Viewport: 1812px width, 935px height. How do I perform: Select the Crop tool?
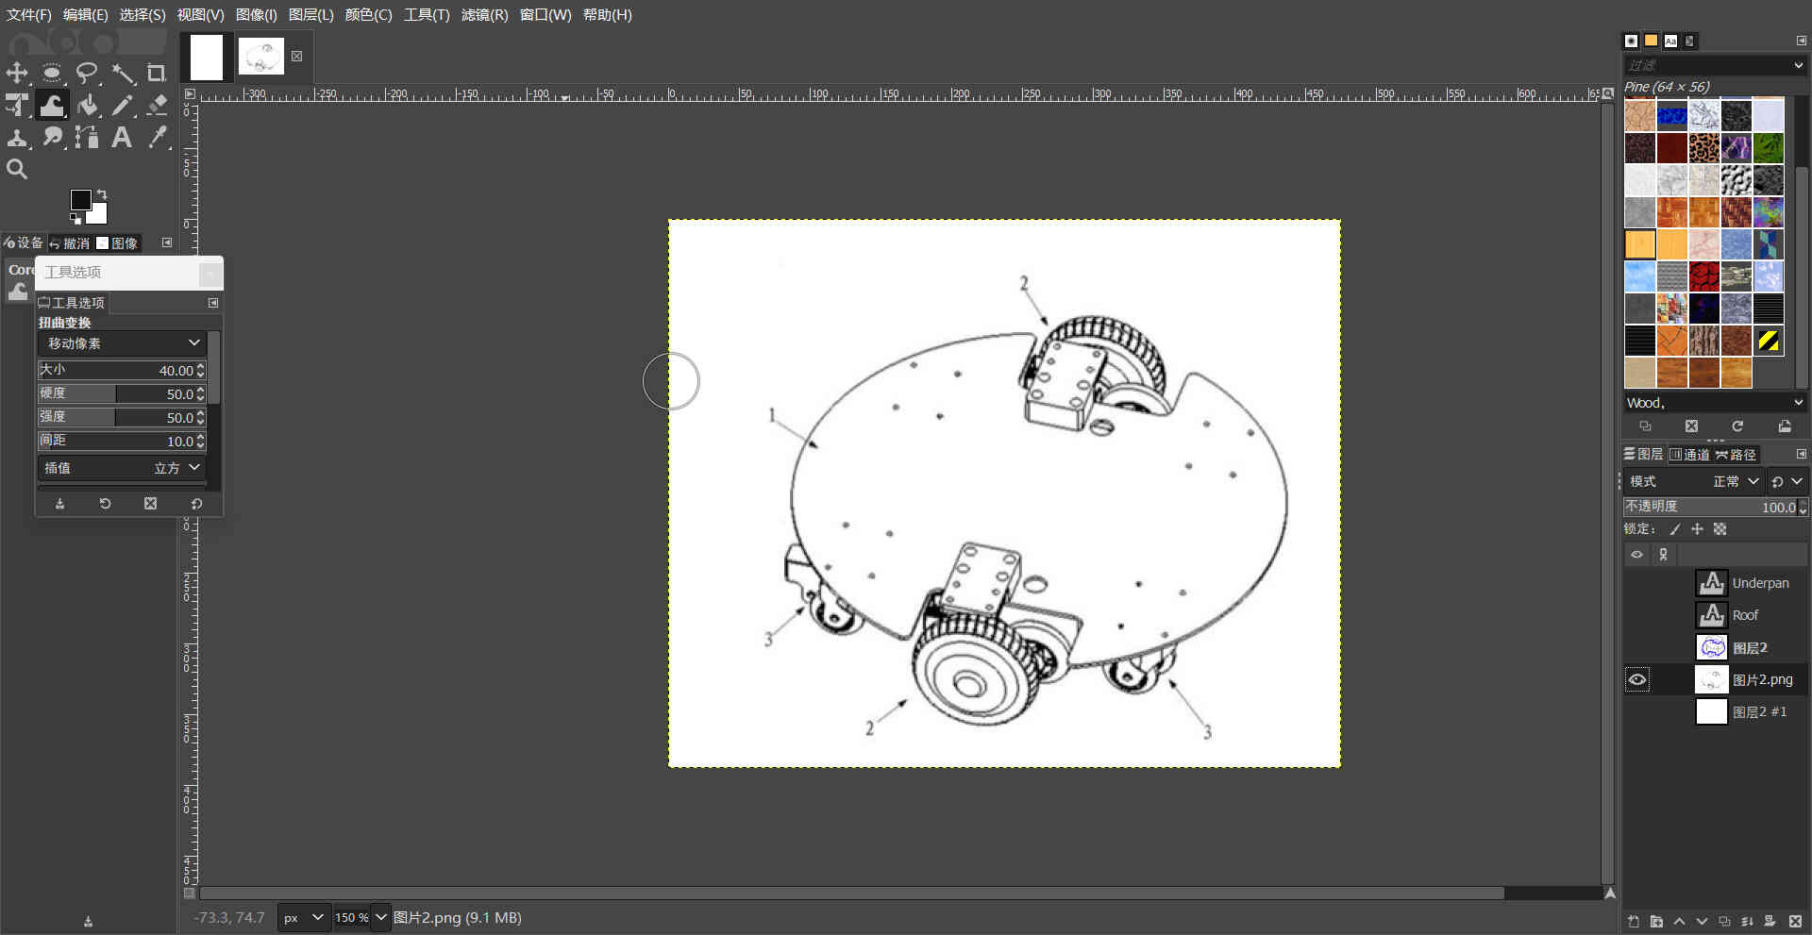click(157, 73)
